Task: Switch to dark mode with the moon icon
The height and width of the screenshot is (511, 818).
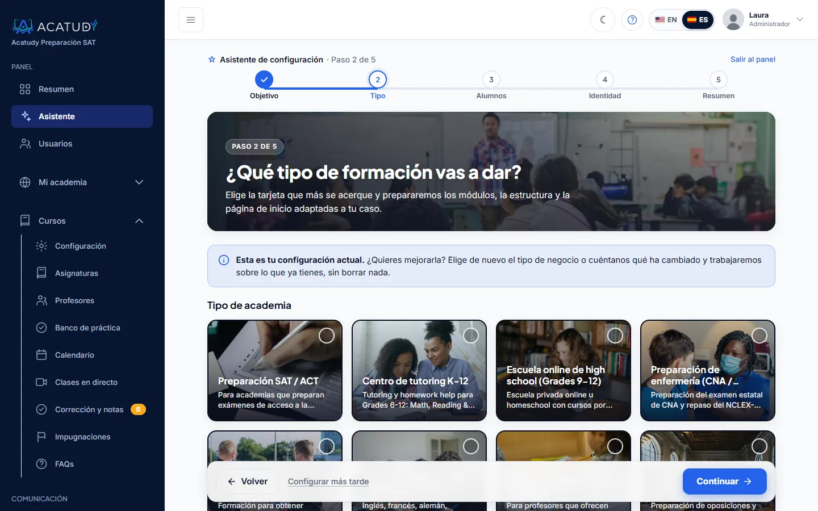Action: [603, 20]
